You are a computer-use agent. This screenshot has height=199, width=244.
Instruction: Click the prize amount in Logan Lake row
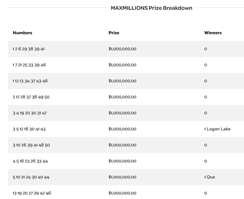point(122,129)
